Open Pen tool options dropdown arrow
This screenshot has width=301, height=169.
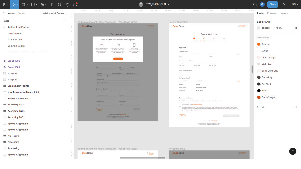46,4
